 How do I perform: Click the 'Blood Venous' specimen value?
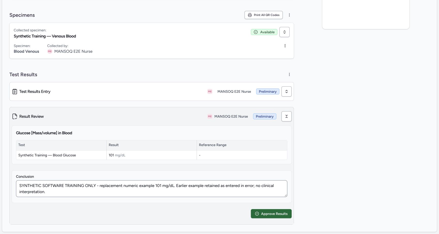coord(26,51)
